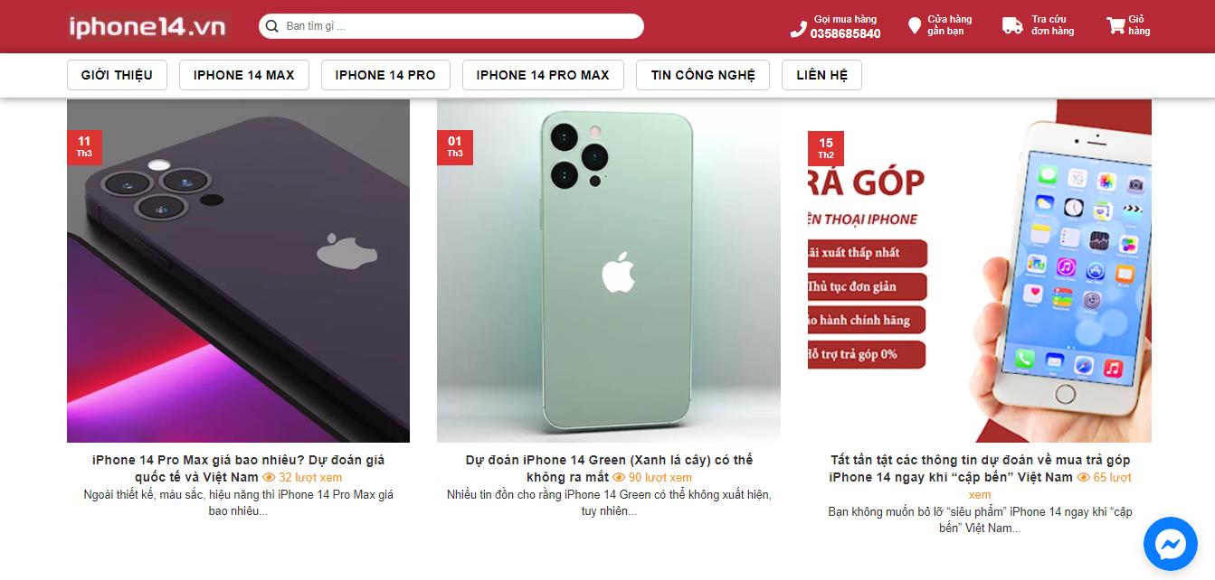Viewport: 1215px width, 580px height.
Task: Open the LIÊN HỆ contact page
Action: (821, 75)
